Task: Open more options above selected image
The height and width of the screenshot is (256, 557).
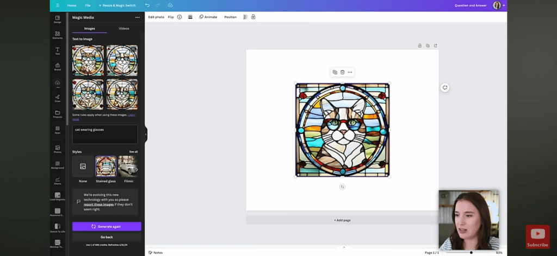Action: (x=350, y=72)
